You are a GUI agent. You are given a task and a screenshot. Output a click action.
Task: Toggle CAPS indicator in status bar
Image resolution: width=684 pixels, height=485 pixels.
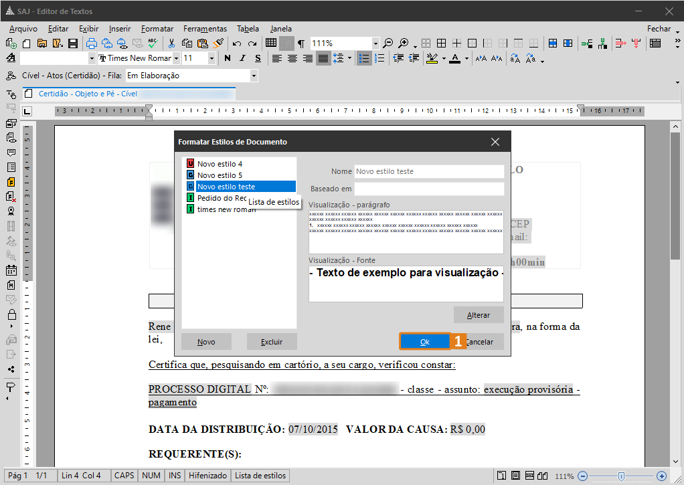pos(124,476)
